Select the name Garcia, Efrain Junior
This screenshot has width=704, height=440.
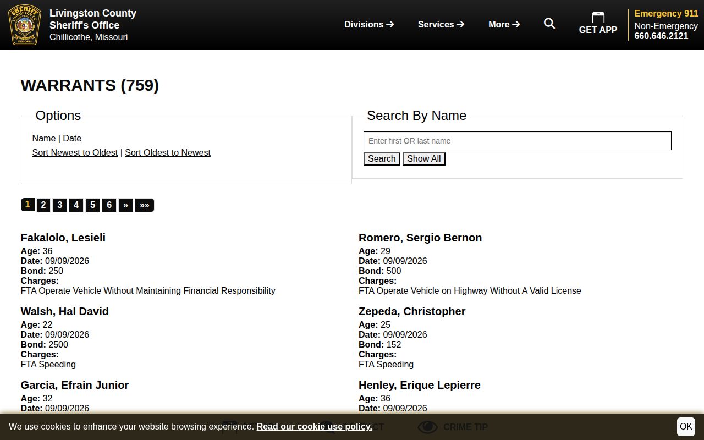click(75, 385)
